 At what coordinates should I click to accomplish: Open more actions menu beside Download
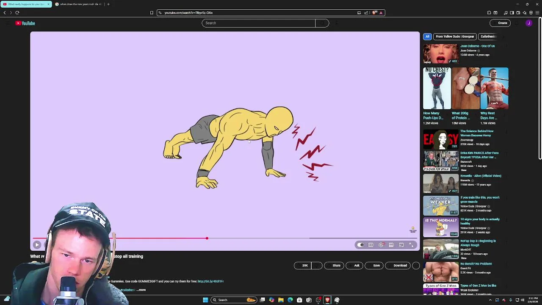tap(416, 266)
